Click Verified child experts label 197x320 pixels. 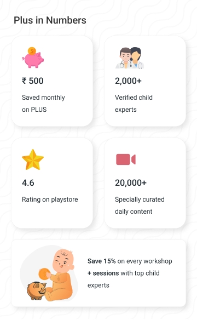pyautogui.click(x=134, y=104)
